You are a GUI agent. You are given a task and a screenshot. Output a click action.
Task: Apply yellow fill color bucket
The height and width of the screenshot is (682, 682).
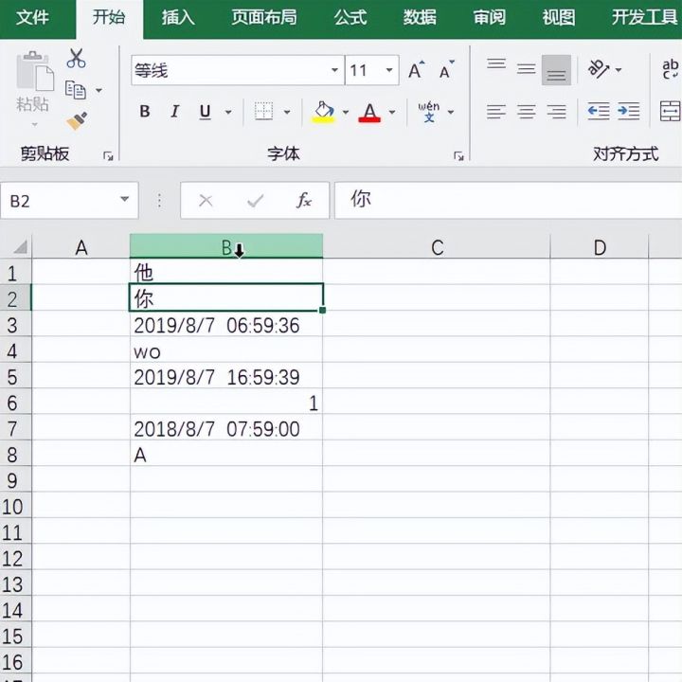[x=323, y=112]
